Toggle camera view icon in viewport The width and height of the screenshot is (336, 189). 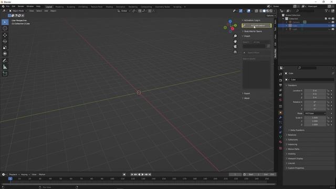pyautogui.click(x=235, y=47)
